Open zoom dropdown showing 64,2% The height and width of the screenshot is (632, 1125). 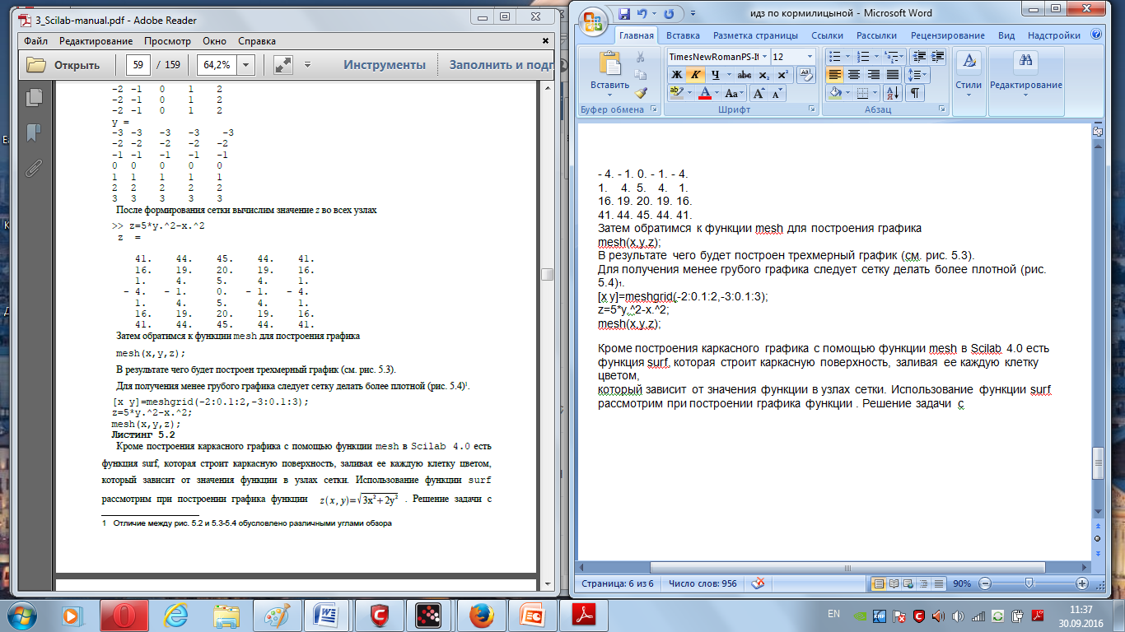point(244,65)
